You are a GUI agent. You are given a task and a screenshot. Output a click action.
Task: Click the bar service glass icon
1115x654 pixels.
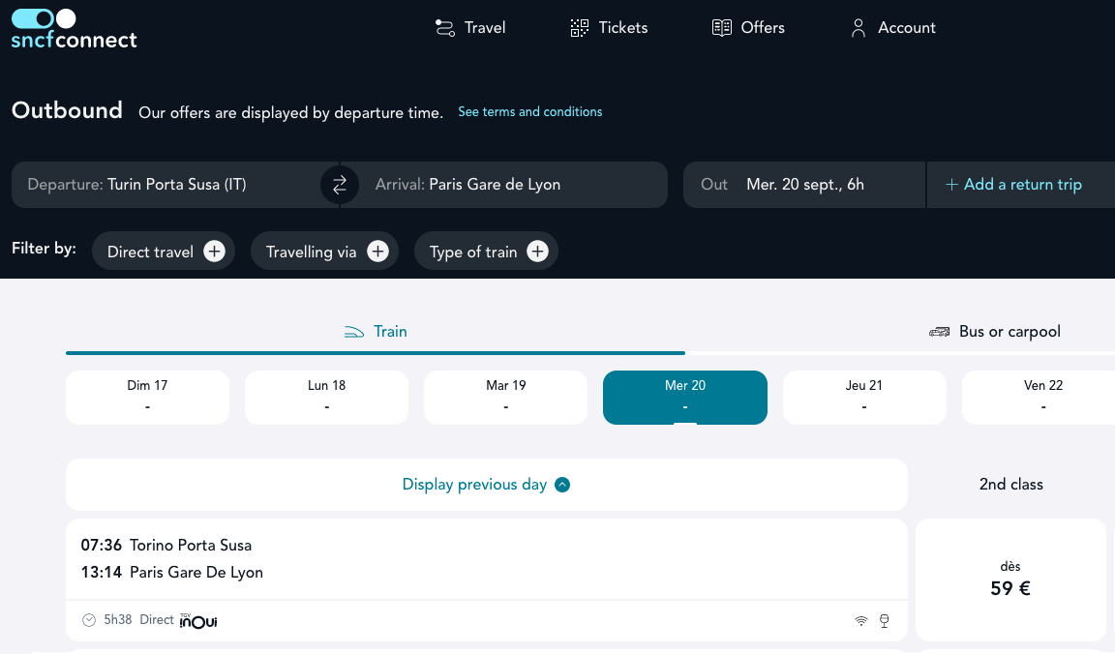pos(884,620)
